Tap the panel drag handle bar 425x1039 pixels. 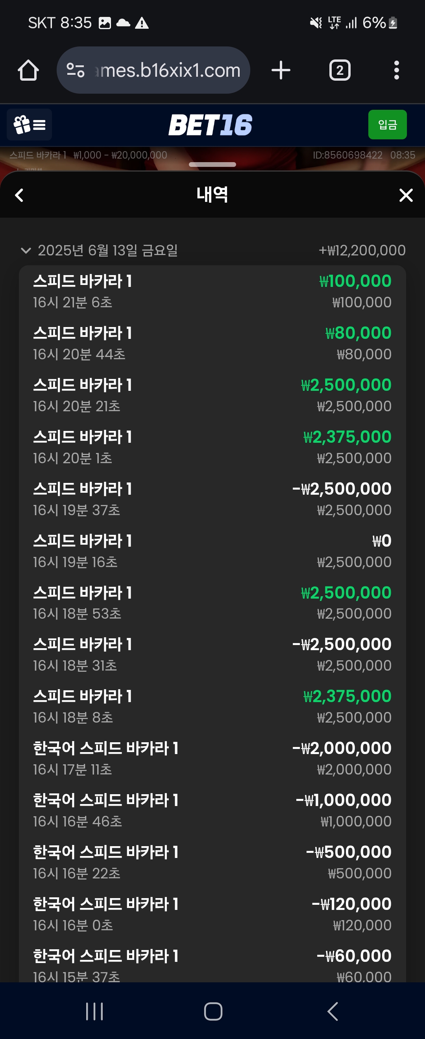pos(212,165)
